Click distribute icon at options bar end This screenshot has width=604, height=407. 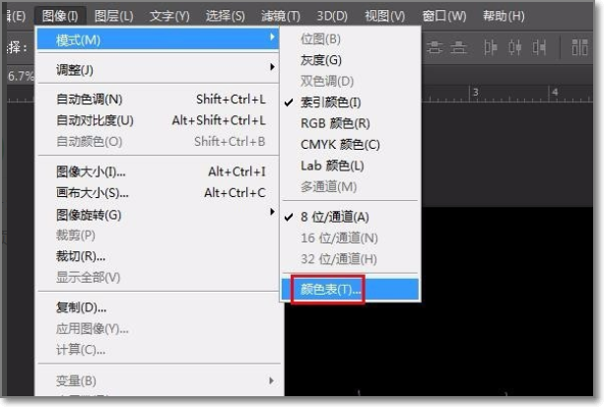coord(579,47)
